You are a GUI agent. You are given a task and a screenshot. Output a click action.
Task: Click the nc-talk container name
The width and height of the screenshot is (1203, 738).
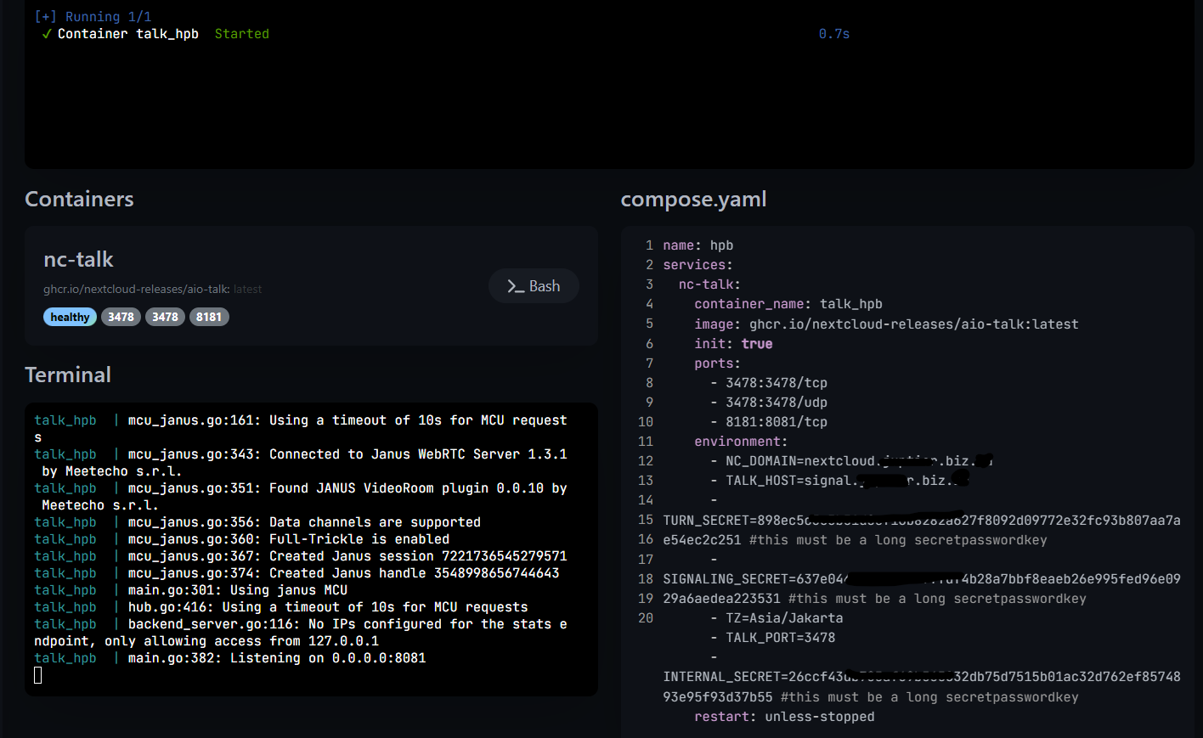pos(78,259)
